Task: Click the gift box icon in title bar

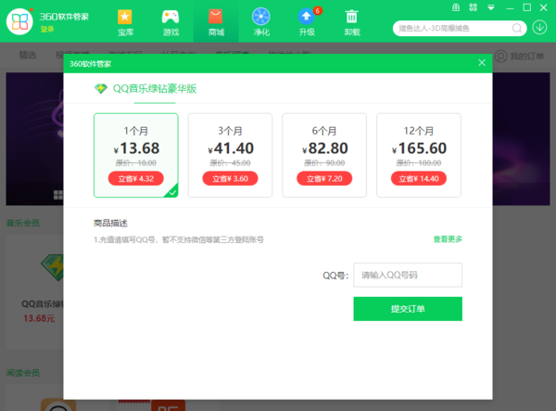Action: [456, 7]
